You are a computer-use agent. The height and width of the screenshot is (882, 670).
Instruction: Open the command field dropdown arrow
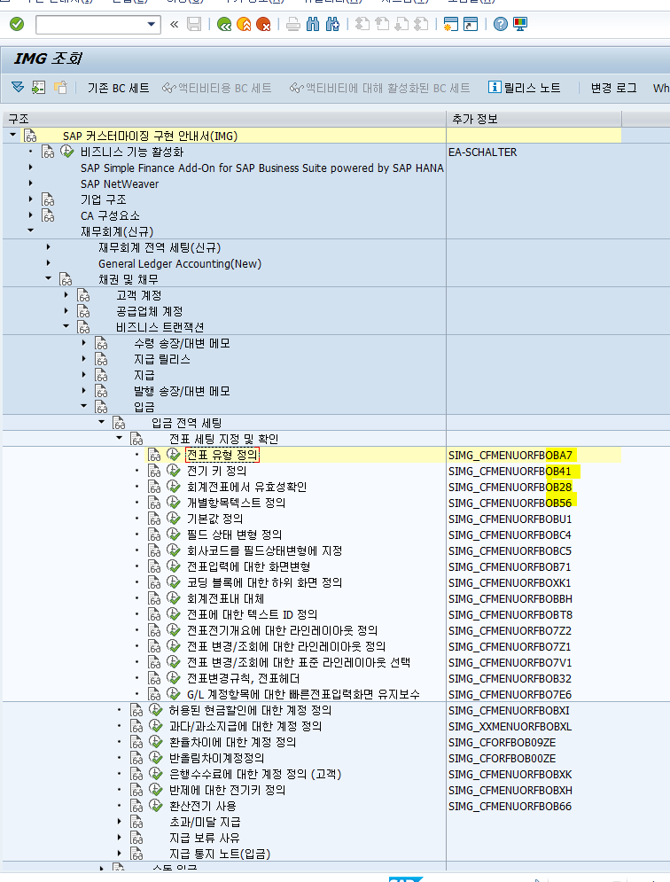[x=151, y=25]
